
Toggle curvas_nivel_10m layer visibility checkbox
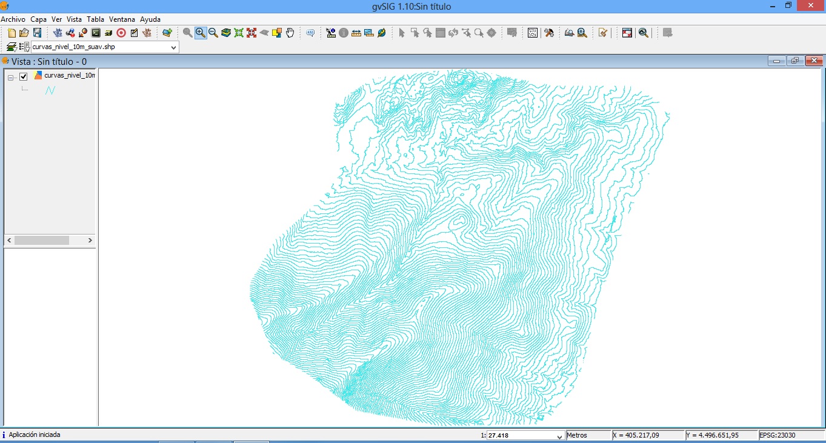coord(24,76)
